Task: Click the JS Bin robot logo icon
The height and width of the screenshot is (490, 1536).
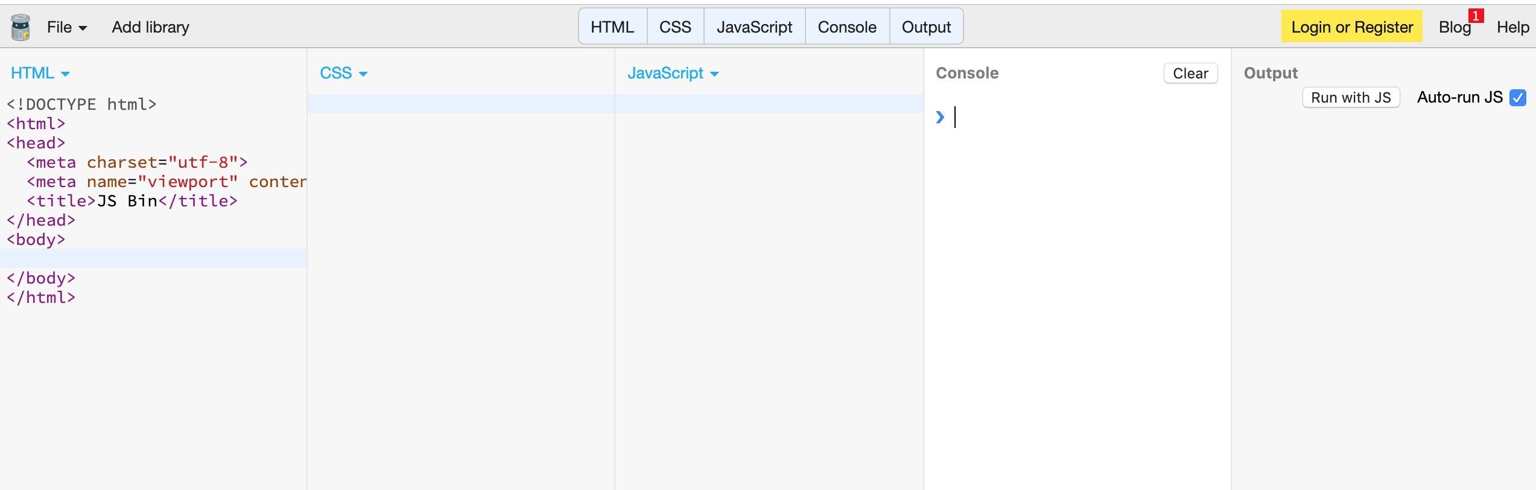Action: click(x=21, y=27)
